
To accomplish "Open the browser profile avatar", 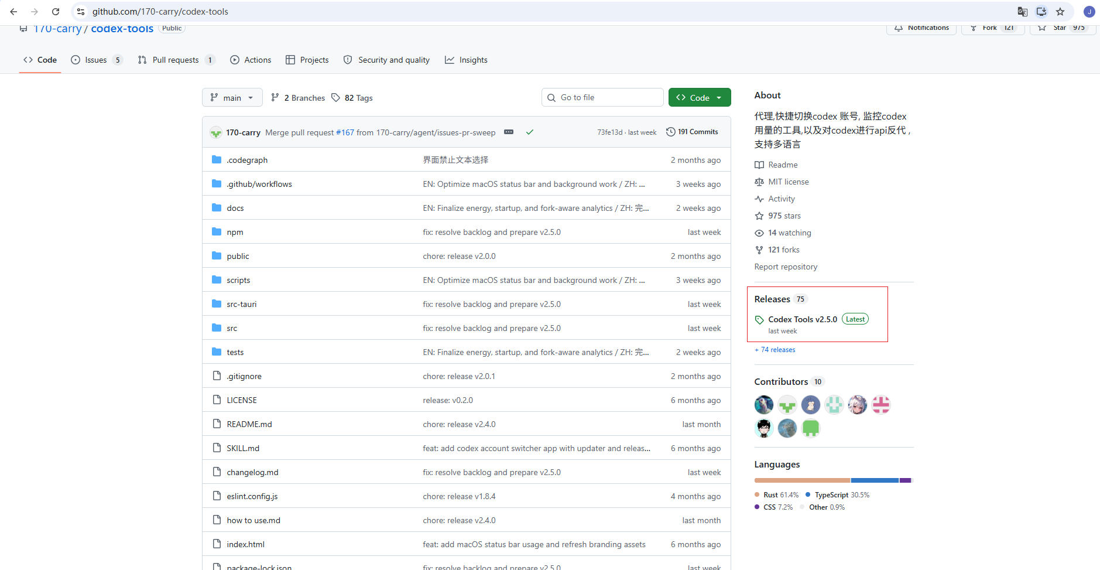I will pos(1089,12).
